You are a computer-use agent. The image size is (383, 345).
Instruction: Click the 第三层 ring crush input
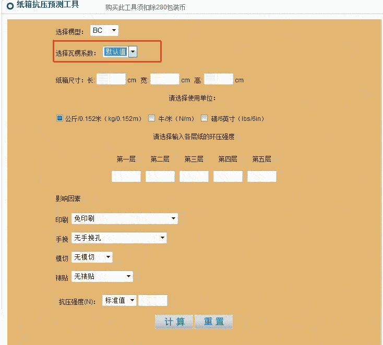[194, 176]
